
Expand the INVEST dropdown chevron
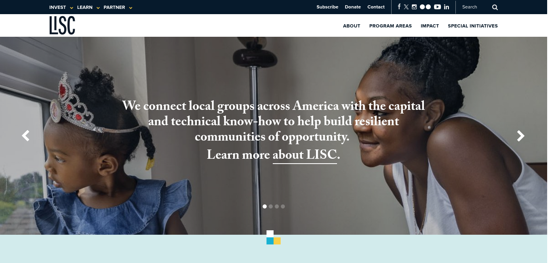point(72,8)
